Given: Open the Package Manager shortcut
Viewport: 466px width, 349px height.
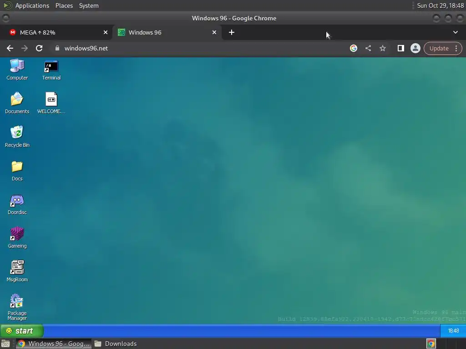Looking at the screenshot, I should [17, 307].
